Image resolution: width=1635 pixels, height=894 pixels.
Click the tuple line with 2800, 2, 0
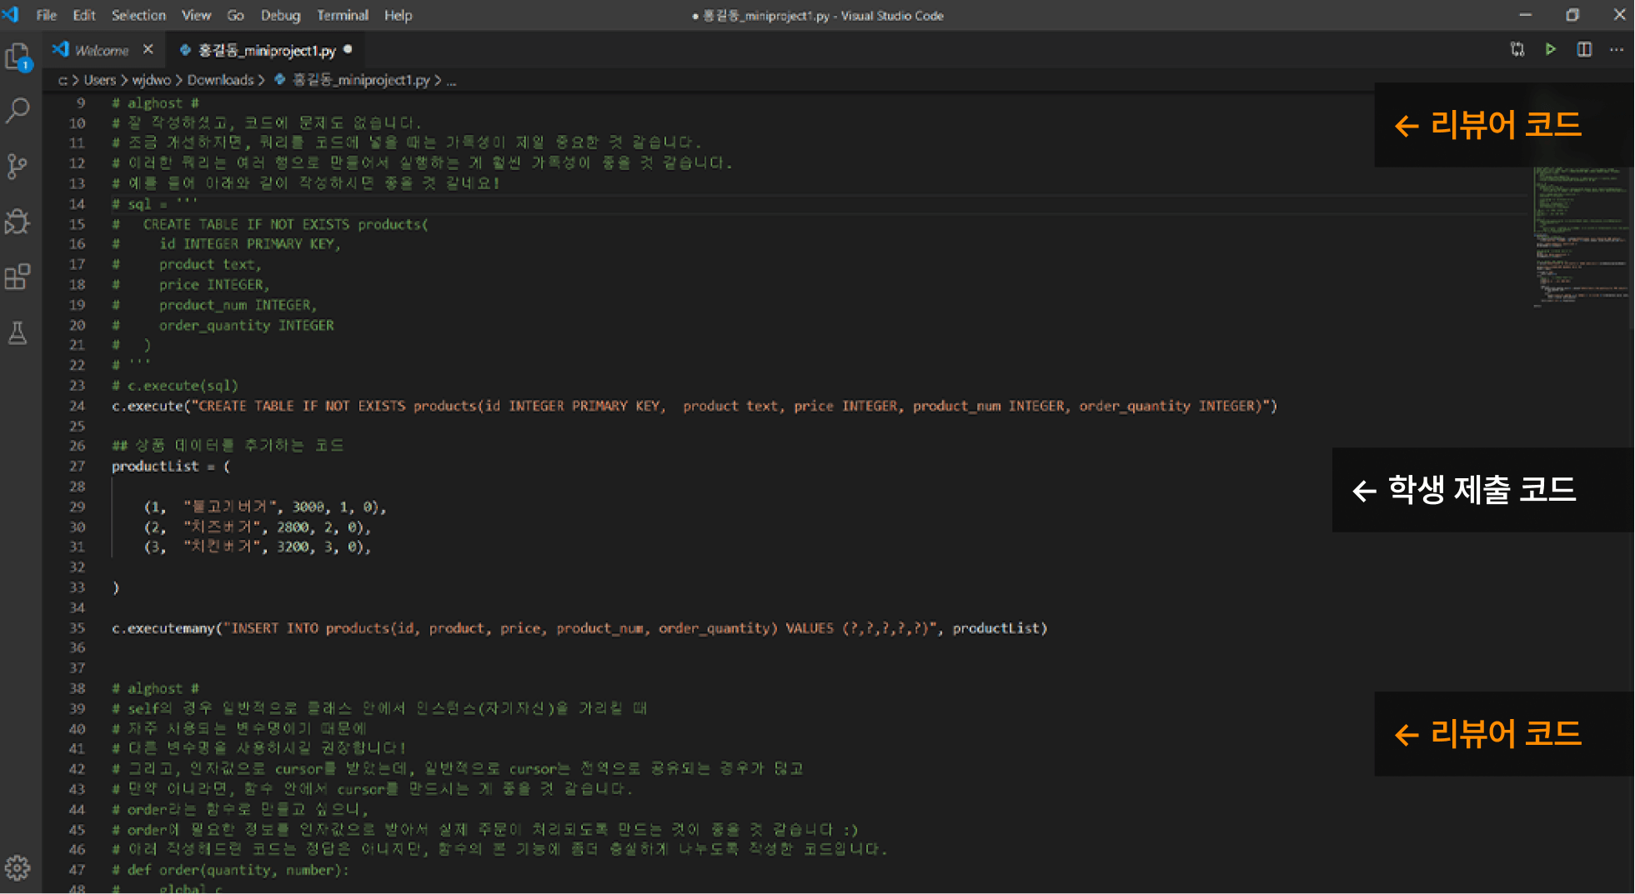pos(258,527)
